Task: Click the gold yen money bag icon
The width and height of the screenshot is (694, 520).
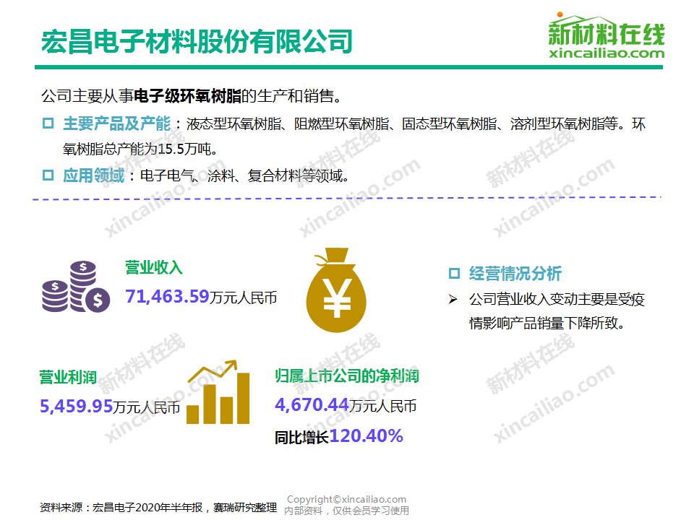Action: pyautogui.click(x=336, y=290)
